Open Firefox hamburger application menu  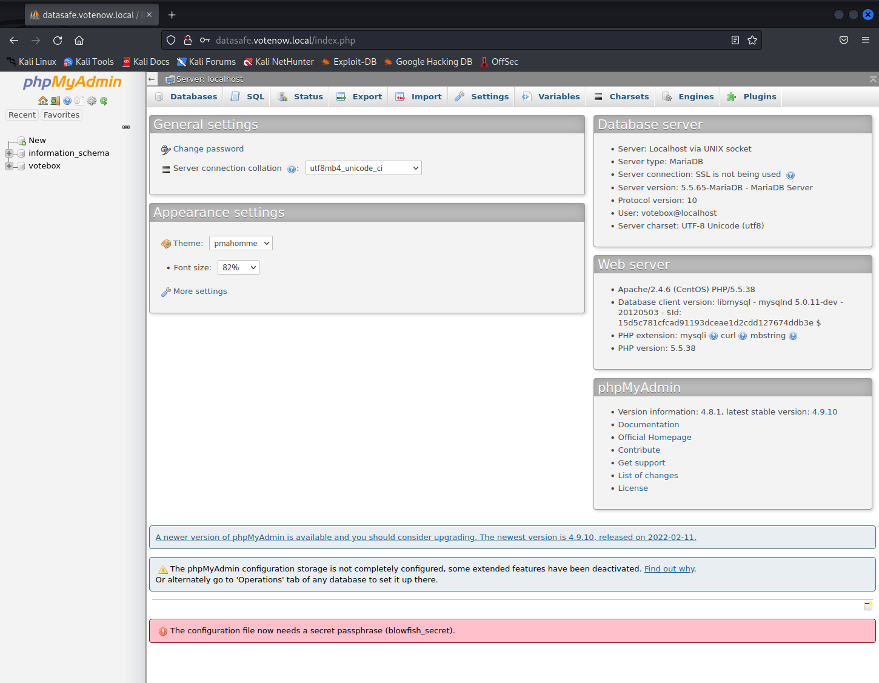[866, 41]
